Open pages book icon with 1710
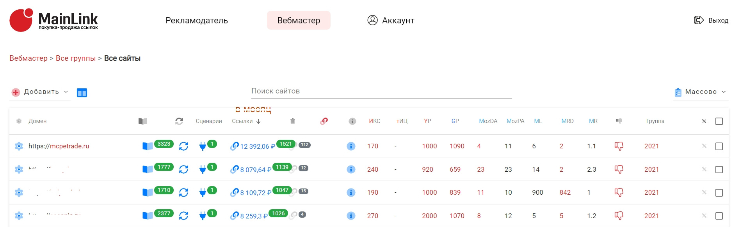This screenshot has height=227, width=740. tap(148, 192)
